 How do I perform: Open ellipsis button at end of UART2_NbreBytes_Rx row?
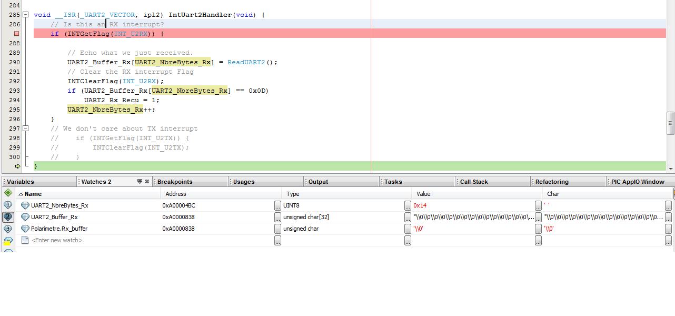[x=668, y=205]
